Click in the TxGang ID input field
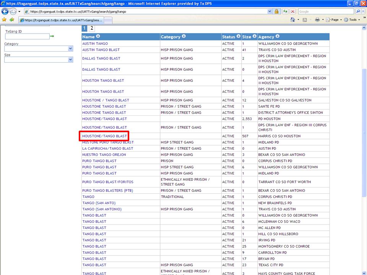The height and width of the screenshot is (275, 367). point(27,36)
